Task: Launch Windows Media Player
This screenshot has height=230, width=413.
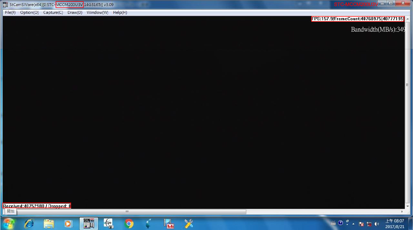Action: click(x=68, y=223)
